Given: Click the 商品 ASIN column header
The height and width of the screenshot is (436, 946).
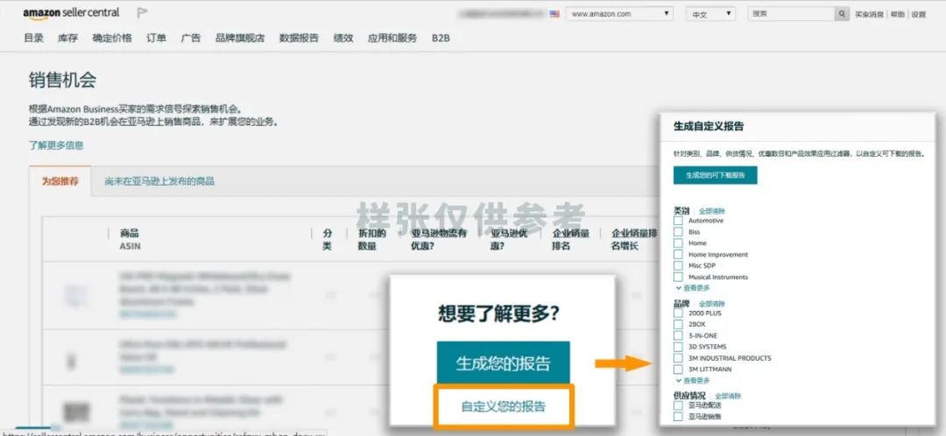Looking at the screenshot, I should click(130, 239).
